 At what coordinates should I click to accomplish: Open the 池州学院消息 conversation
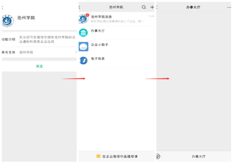(x=116, y=19)
